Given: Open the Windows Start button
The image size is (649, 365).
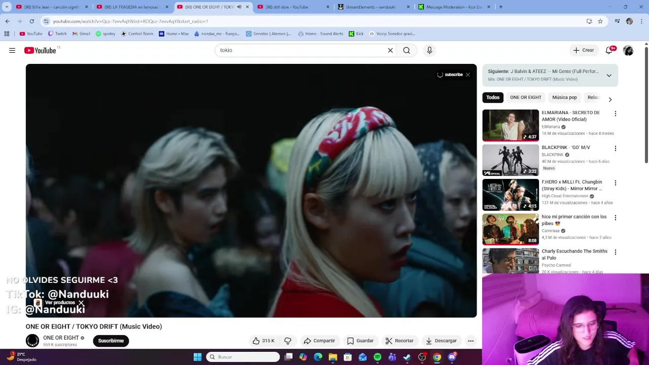Looking at the screenshot, I should point(197,357).
